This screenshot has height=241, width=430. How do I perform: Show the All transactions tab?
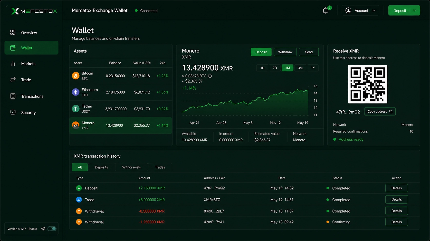coord(80,167)
